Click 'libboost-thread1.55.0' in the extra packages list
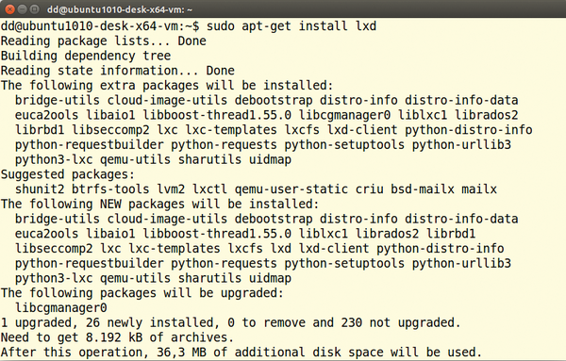This screenshot has width=566, height=361. pyautogui.click(x=217, y=115)
